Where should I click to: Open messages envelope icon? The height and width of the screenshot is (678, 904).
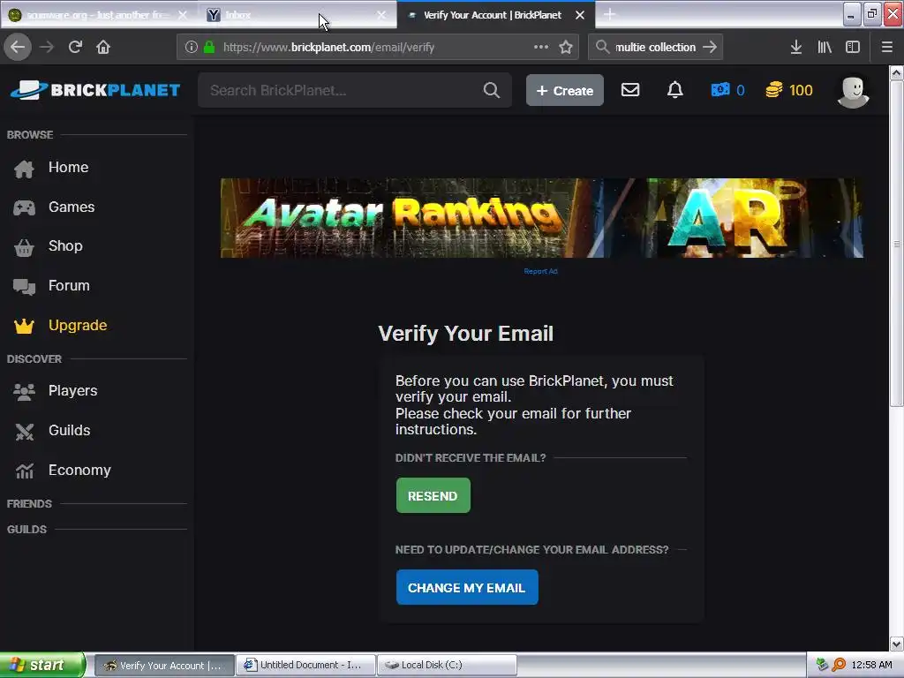click(x=630, y=90)
